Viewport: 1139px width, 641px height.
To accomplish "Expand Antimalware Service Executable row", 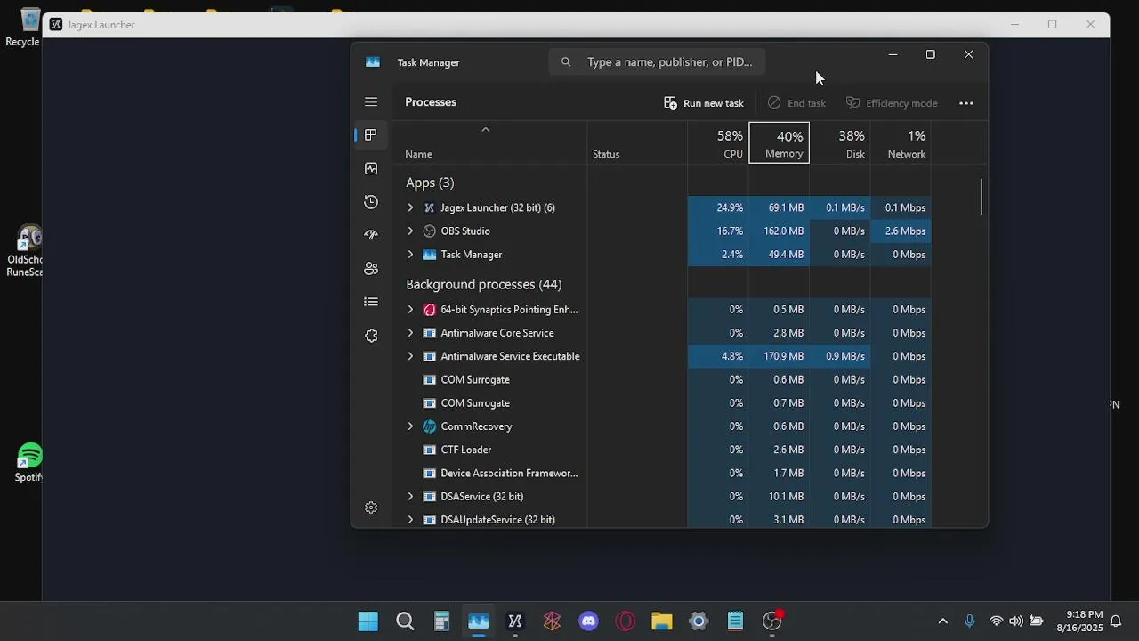I will coord(410,356).
